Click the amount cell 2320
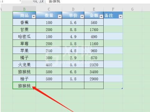The width and height of the screenshot is (150, 112). pyautogui.click(x=94, y=65)
